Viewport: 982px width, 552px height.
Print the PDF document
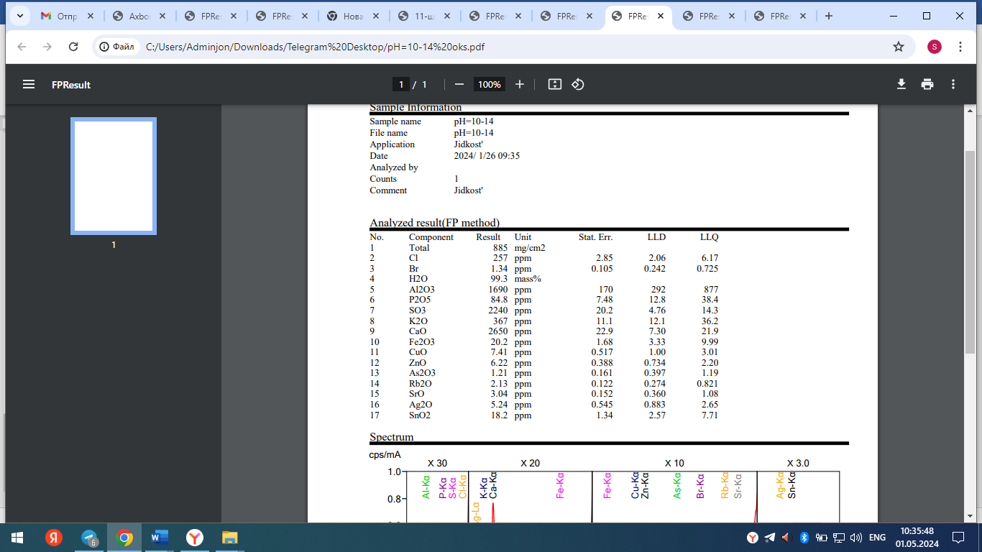927,84
